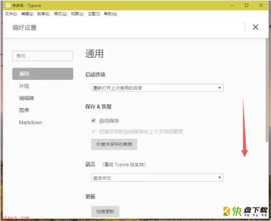Toggle 切换文件时自动保存 checkbox

pyautogui.click(x=94, y=131)
